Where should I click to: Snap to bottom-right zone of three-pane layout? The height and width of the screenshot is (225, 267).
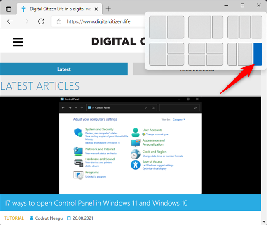click(176, 60)
